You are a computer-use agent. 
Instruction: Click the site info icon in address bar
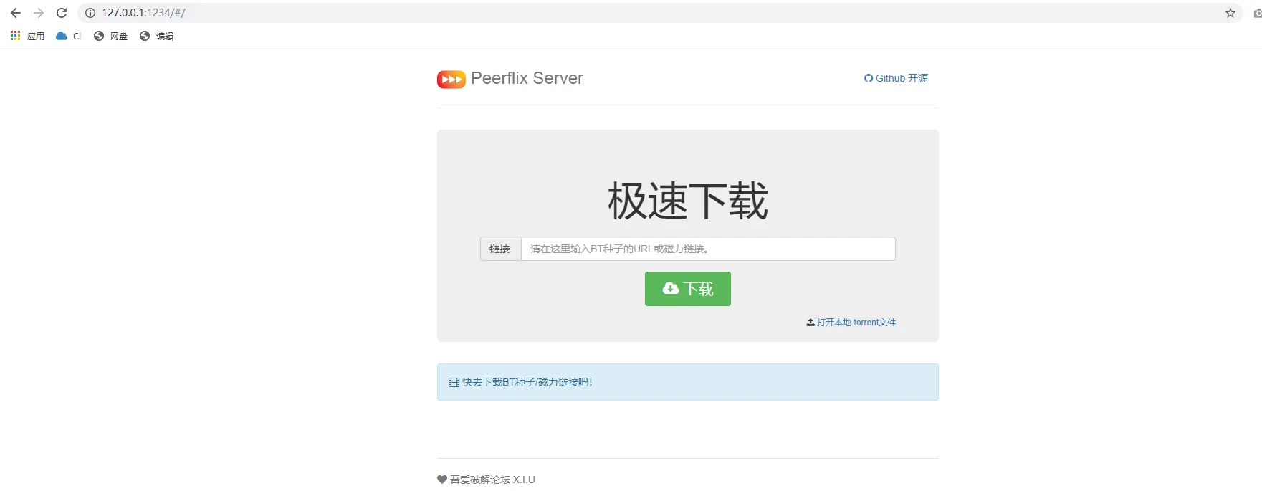[x=90, y=13]
